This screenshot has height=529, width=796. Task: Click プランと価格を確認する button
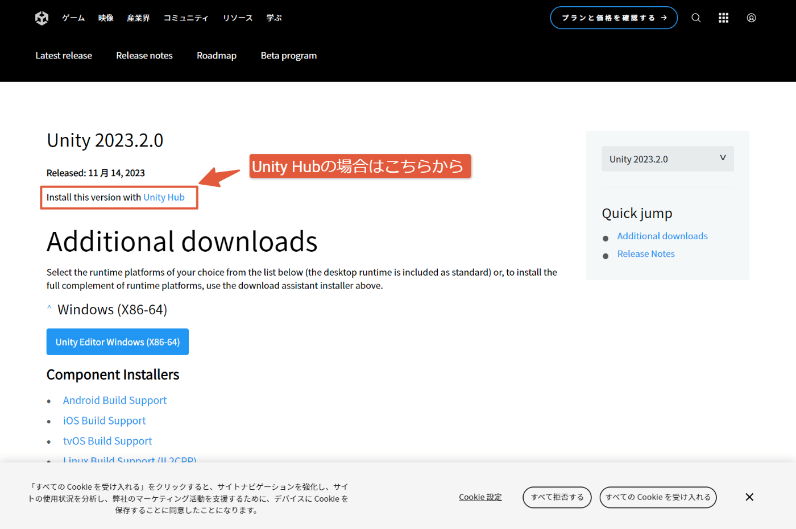pyautogui.click(x=613, y=18)
